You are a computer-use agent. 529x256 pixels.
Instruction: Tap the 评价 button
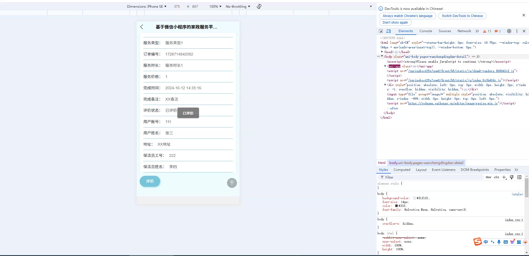coord(150,181)
